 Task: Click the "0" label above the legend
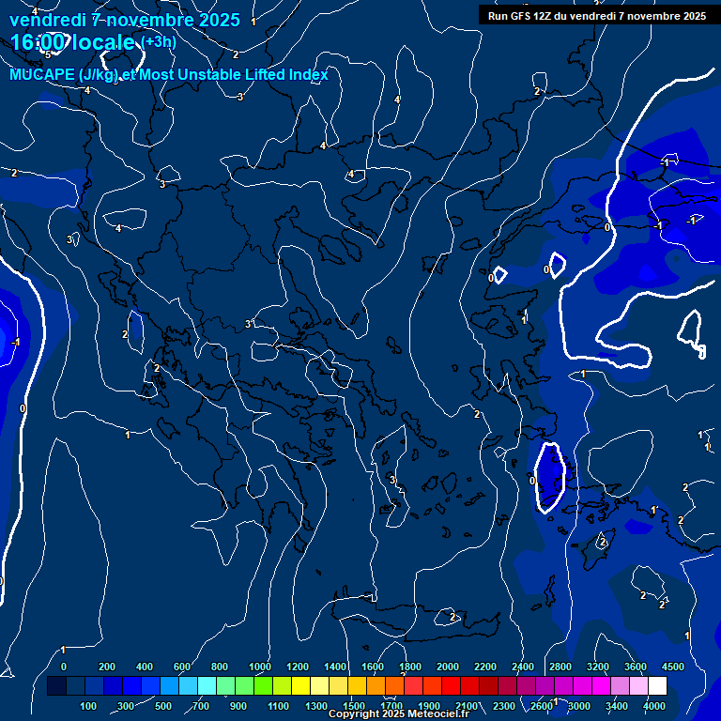coord(64,667)
